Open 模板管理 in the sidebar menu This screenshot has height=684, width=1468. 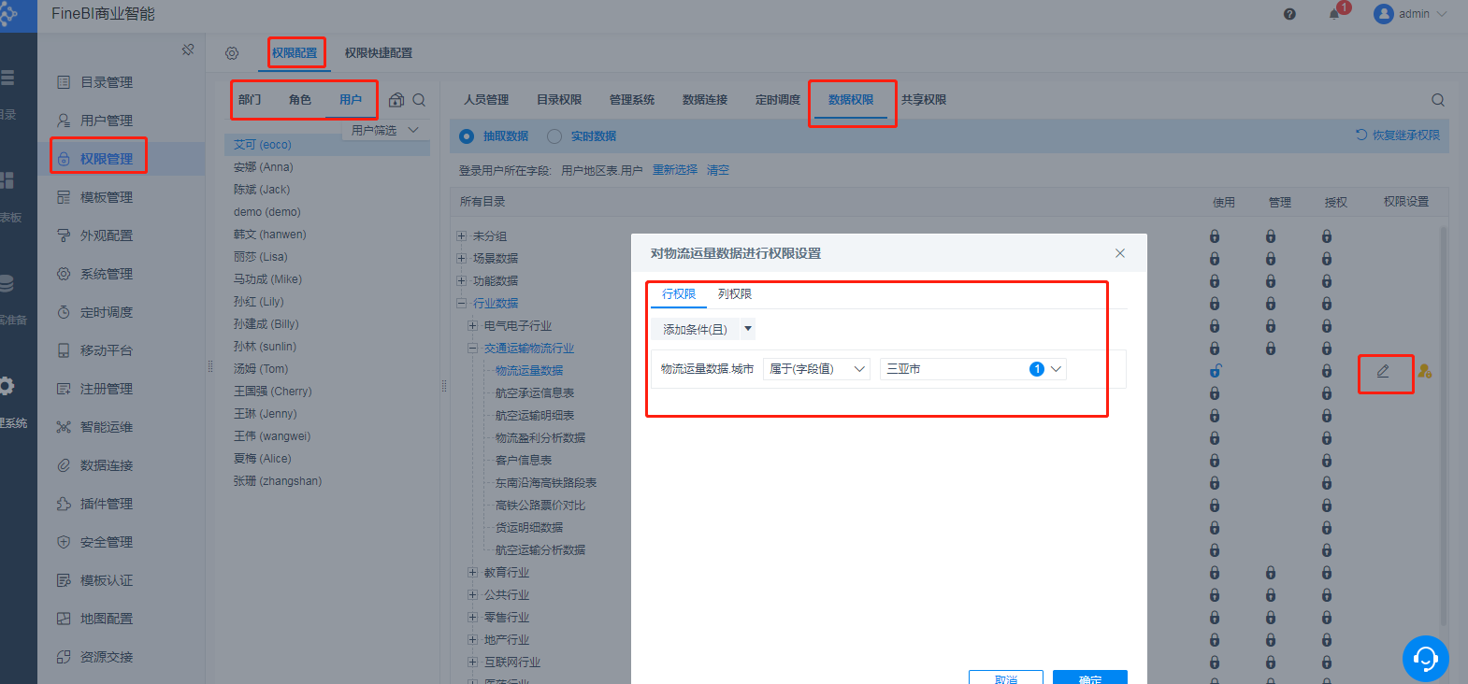coord(107,197)
